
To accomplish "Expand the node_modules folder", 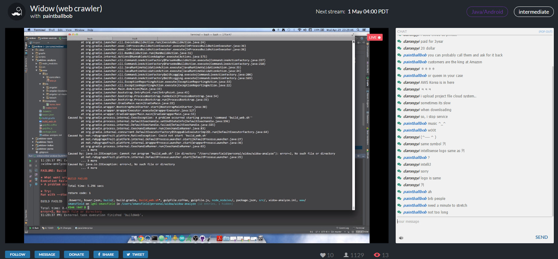I will click(x=37, y=64).
